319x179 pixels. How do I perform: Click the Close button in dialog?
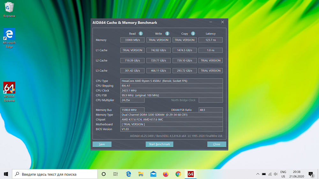tap(217, 144)
